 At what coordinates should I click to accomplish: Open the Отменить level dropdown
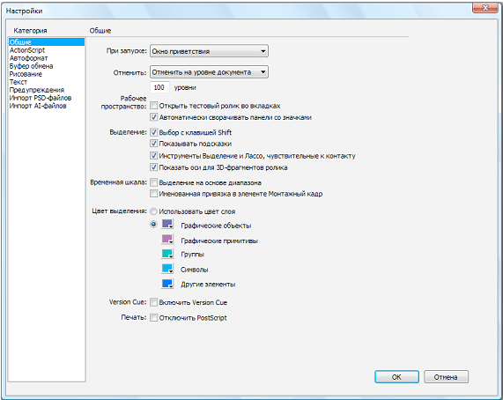click(209, 72)
